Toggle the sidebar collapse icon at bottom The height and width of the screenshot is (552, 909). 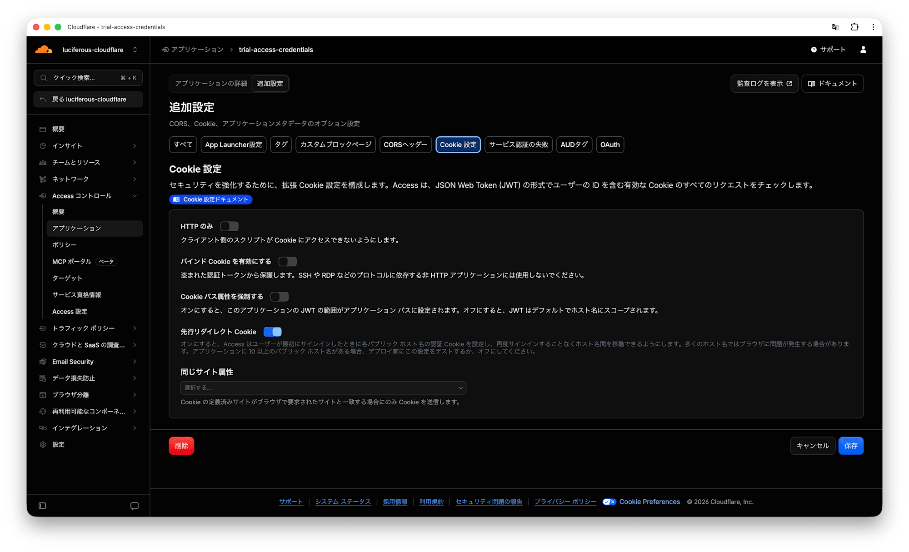pos(42,506)
